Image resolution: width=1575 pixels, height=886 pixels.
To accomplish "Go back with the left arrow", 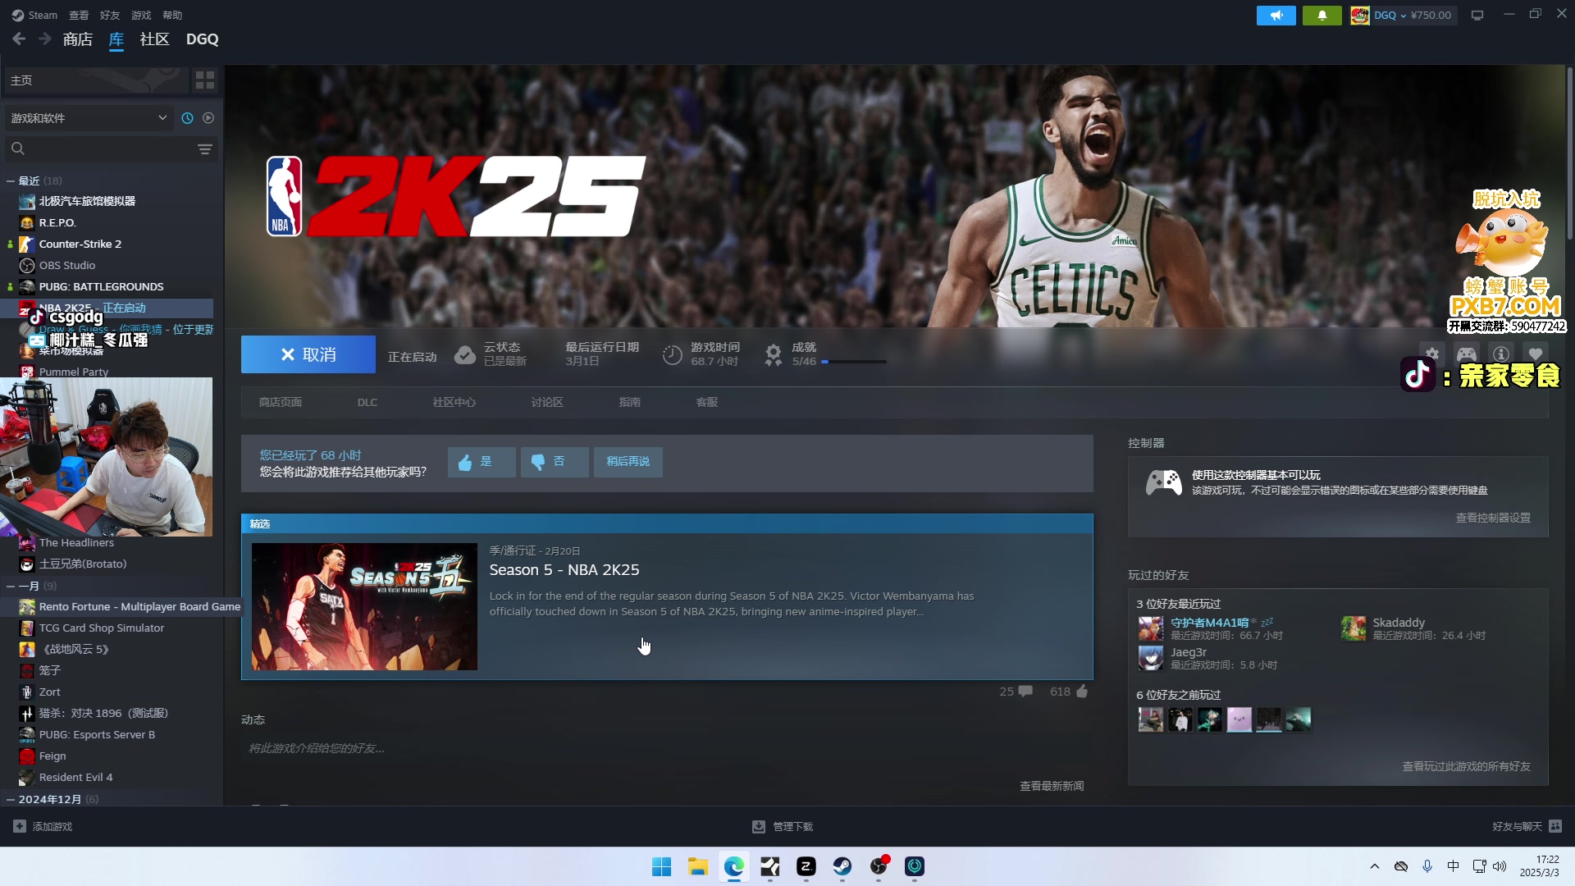I will click(x=19, y=39).
